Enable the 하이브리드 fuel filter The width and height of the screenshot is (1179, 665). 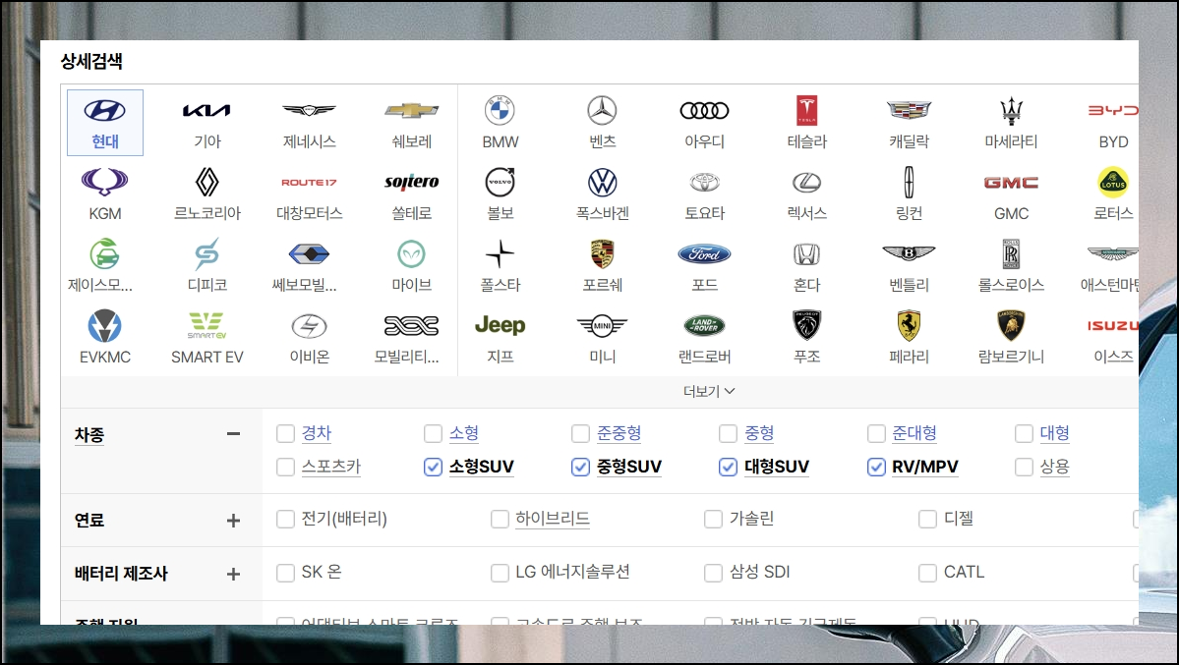500,520
